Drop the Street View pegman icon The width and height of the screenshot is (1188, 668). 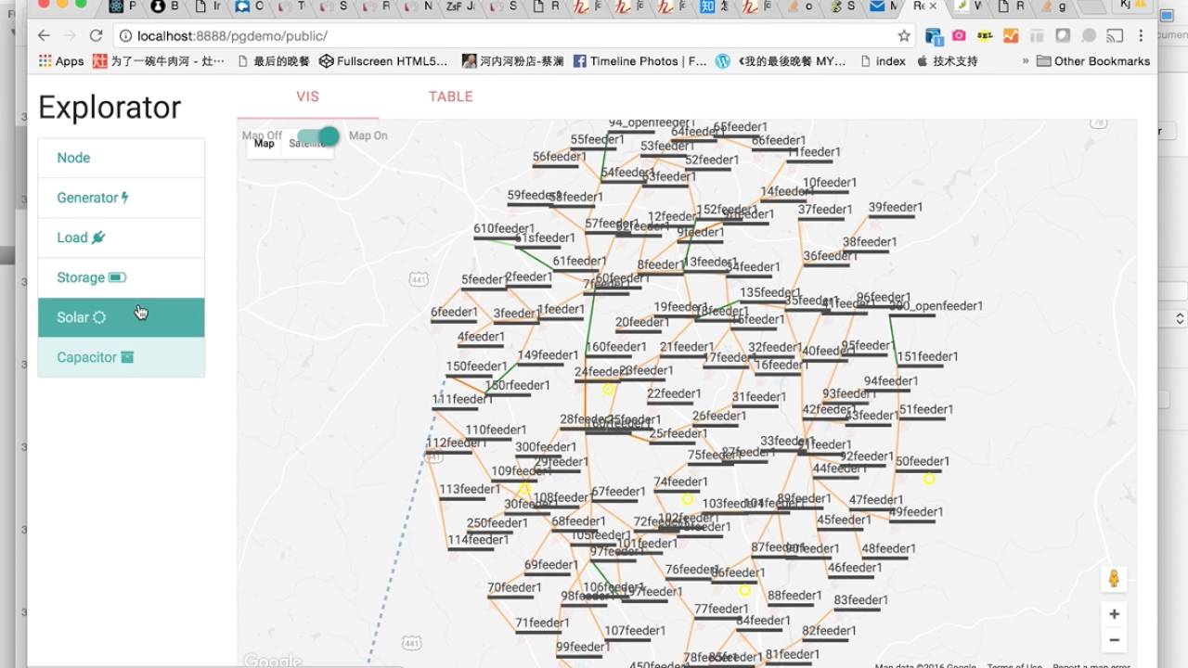1114,579
